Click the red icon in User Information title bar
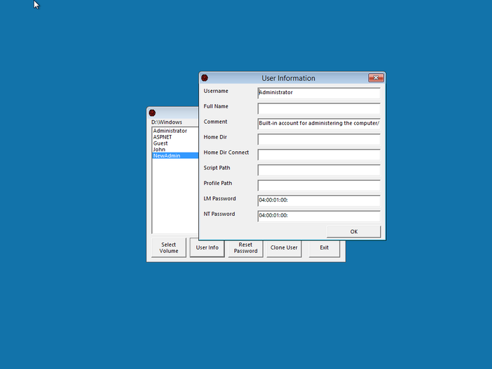This screenshot has width=492, height=369. pyautogui.click(x=205, y=78)
